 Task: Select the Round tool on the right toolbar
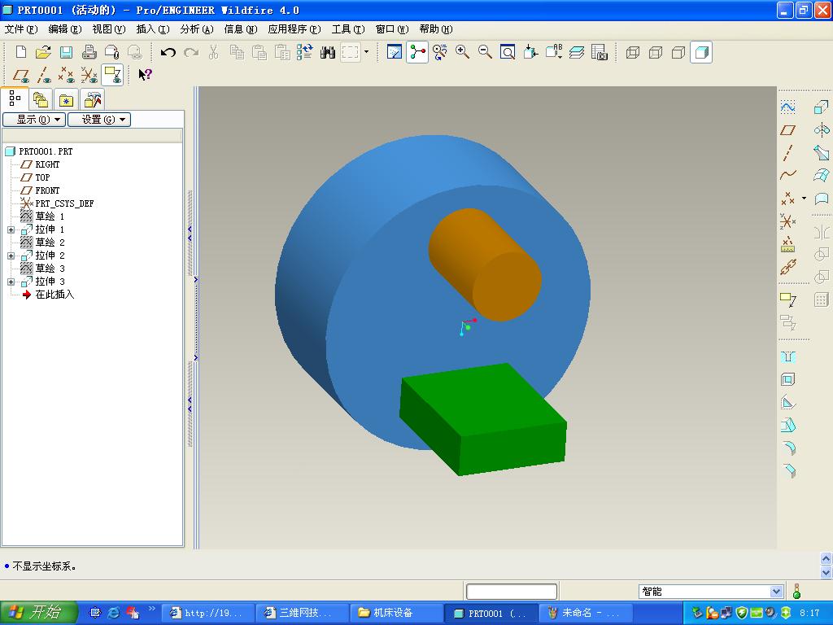[787, 448]
